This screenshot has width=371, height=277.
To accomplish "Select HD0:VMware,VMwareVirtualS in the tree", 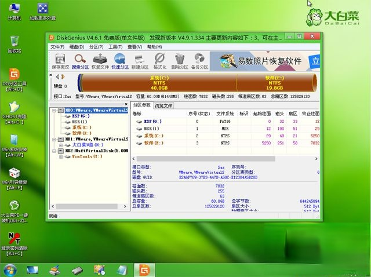I will click(x=97, y=110).
